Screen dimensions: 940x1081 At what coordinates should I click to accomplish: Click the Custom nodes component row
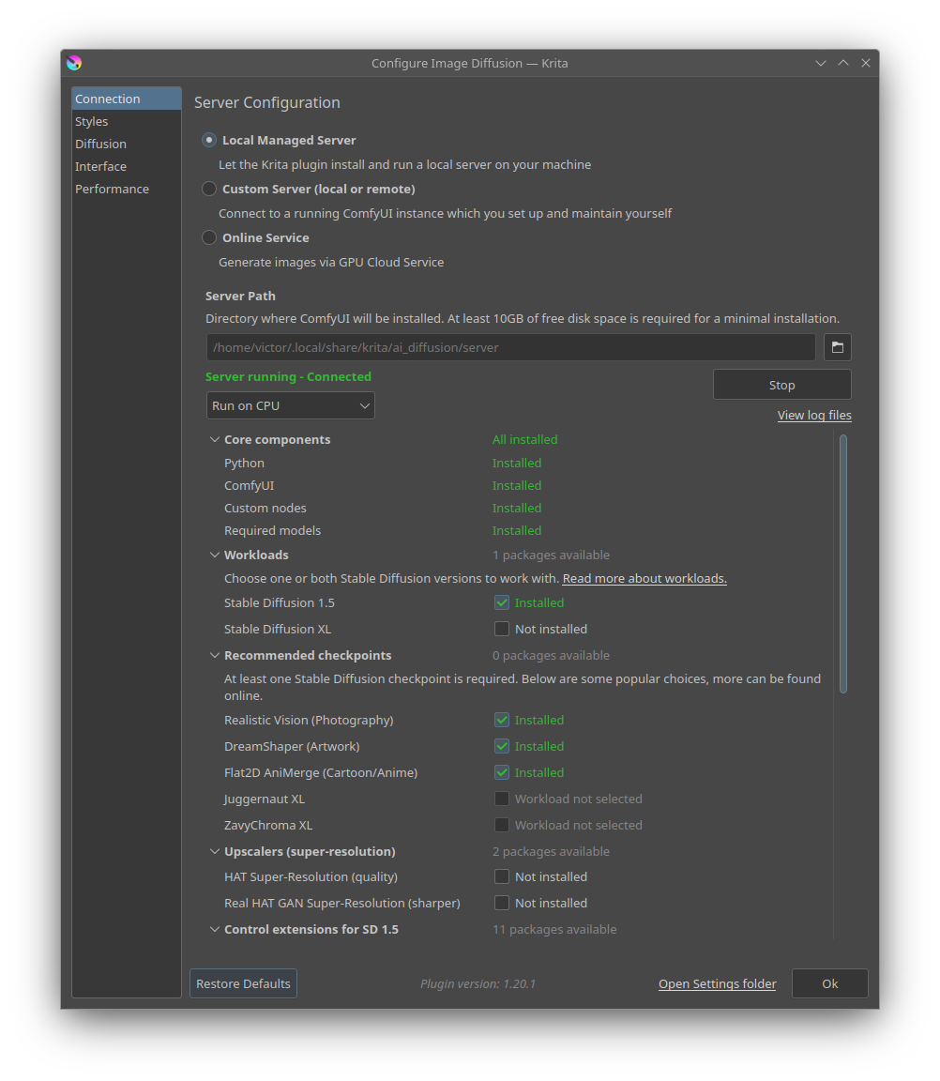pos(383,508)
